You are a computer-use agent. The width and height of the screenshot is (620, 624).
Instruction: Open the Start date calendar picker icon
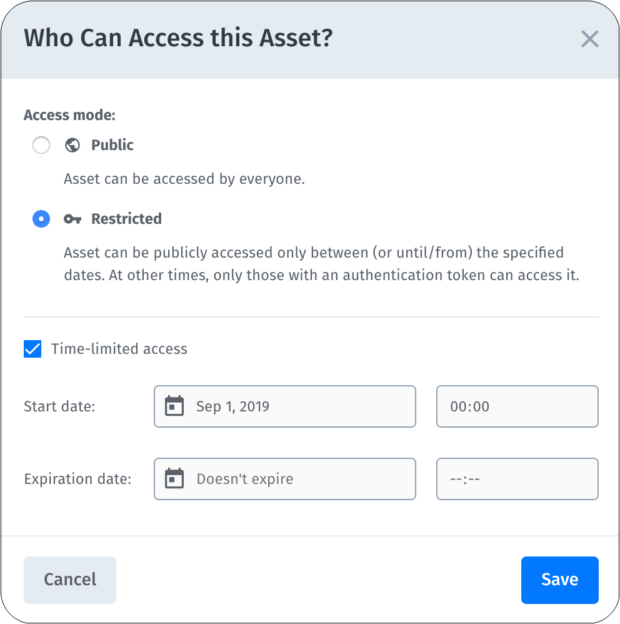click(x=175, y=406)
